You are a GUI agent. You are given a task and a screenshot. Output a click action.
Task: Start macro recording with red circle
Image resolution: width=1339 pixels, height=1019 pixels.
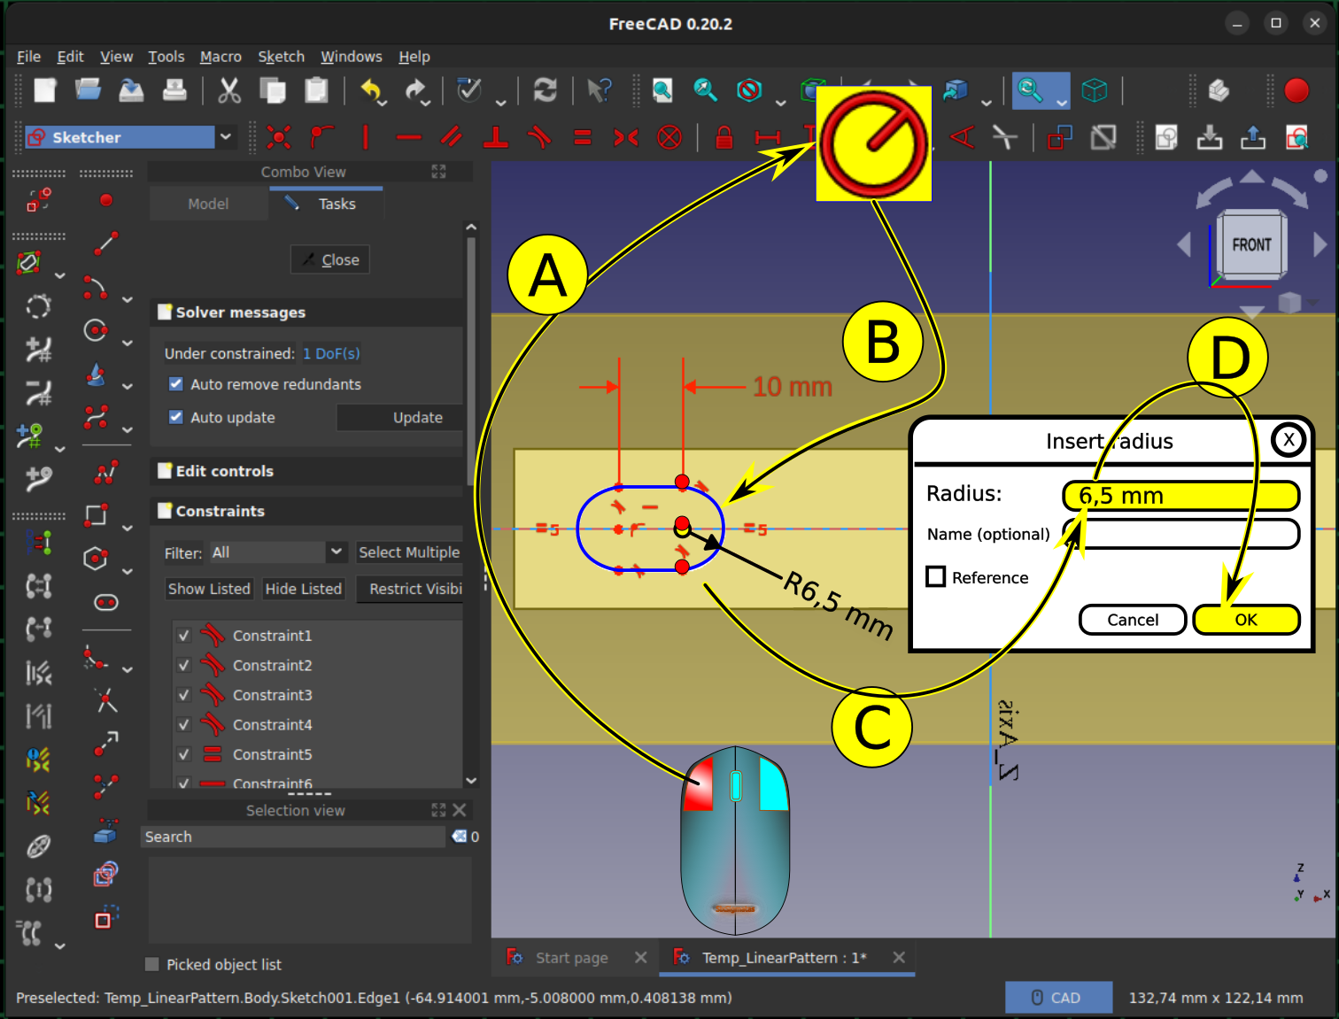click(1296, 90)
